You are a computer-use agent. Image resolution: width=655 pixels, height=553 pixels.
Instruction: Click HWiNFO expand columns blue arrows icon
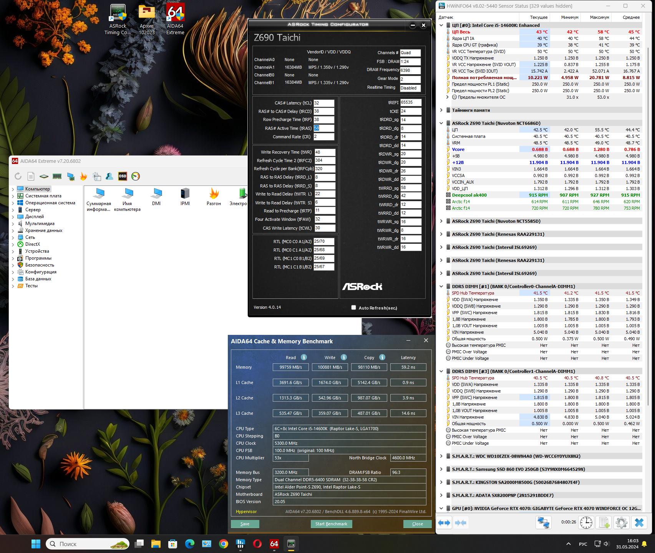click(x=444, y=523)
